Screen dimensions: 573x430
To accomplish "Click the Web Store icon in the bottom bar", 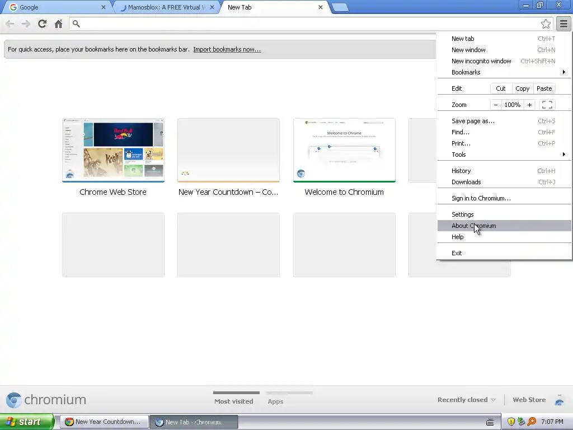I will [559, 400].
